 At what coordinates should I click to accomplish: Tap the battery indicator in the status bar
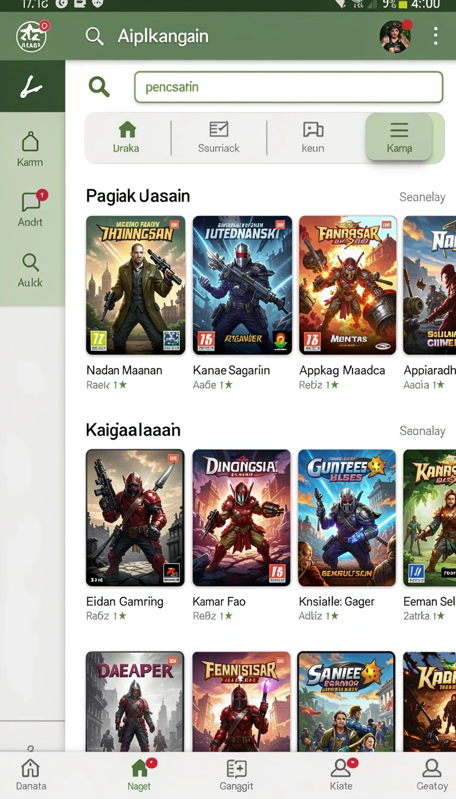[402, 5]
